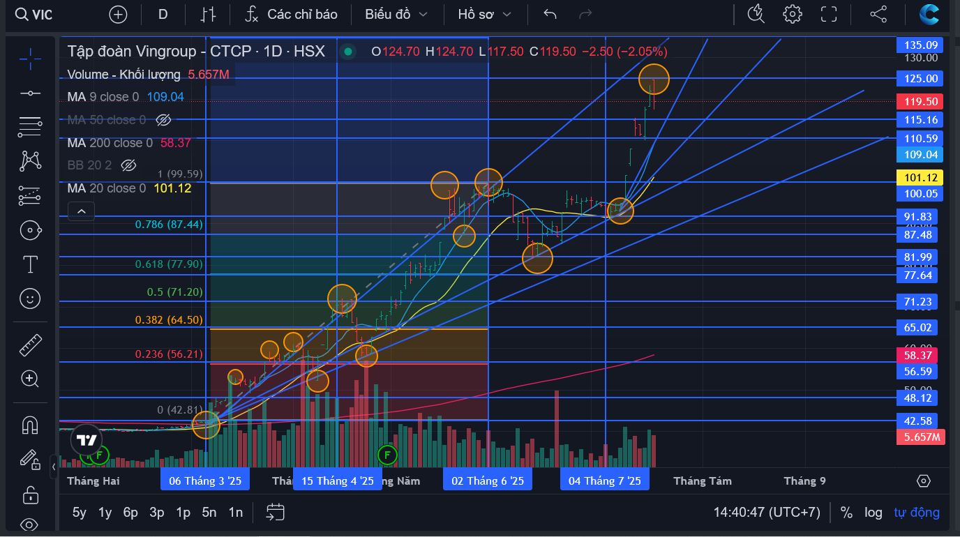Toggle magnet mode for drawings
The image size is (960, 537).
coord(30,425)
